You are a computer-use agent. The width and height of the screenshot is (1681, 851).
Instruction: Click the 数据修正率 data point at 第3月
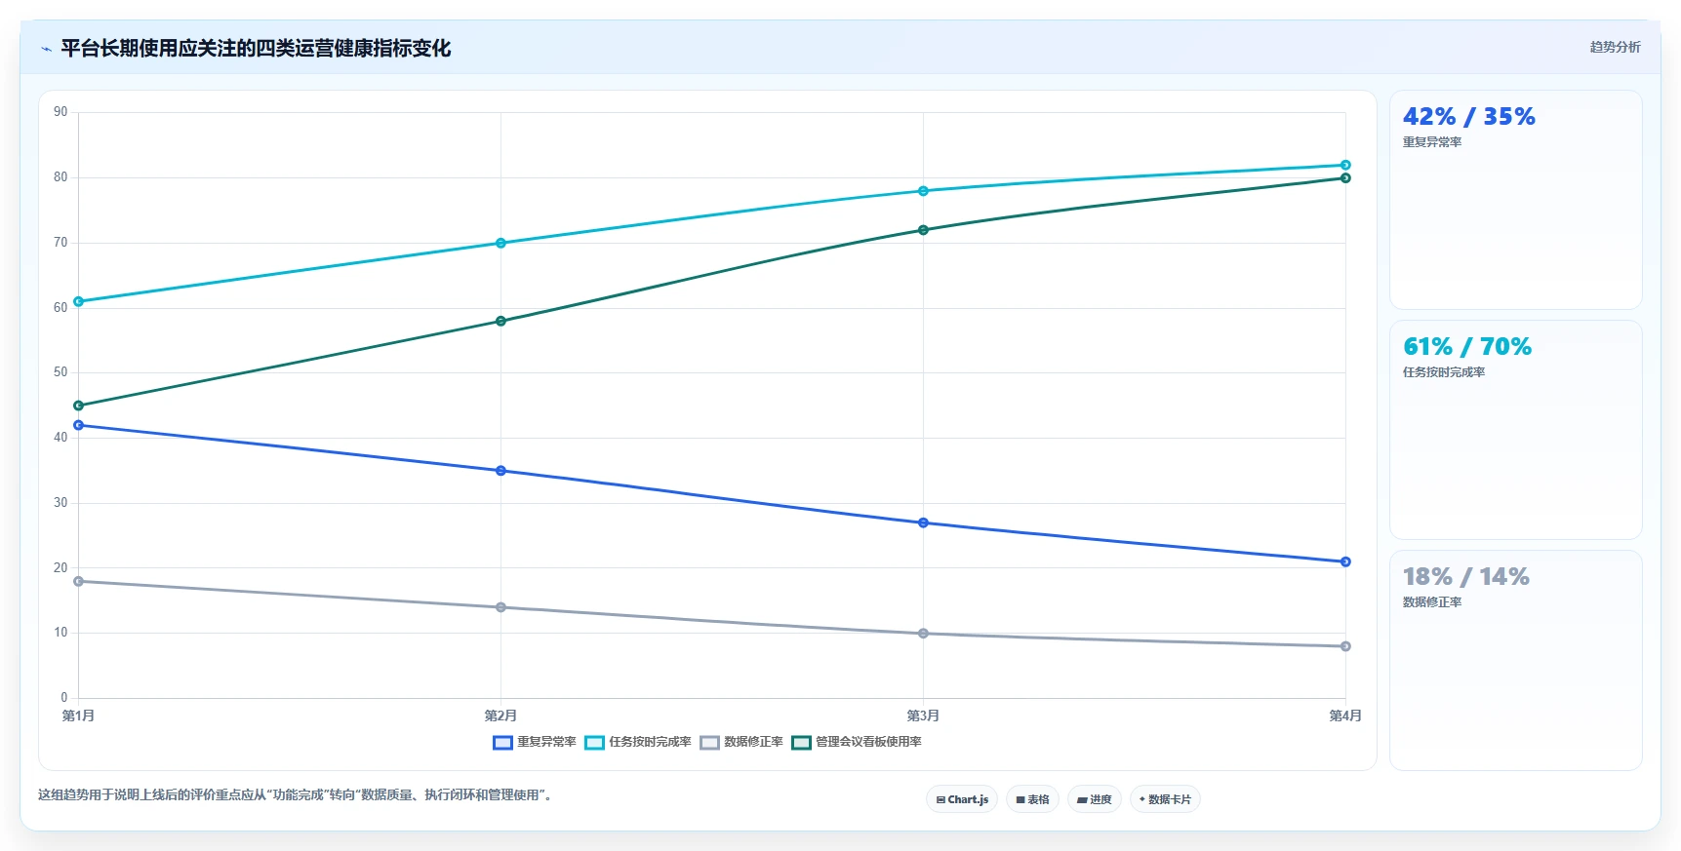coord(923,634)
